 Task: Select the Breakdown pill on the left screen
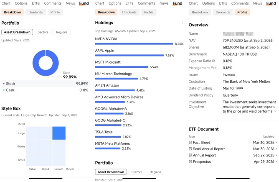13,12
